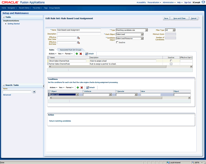Focus the rule set Name field
This screenshot has width=206, height=164.
(79, 30)
